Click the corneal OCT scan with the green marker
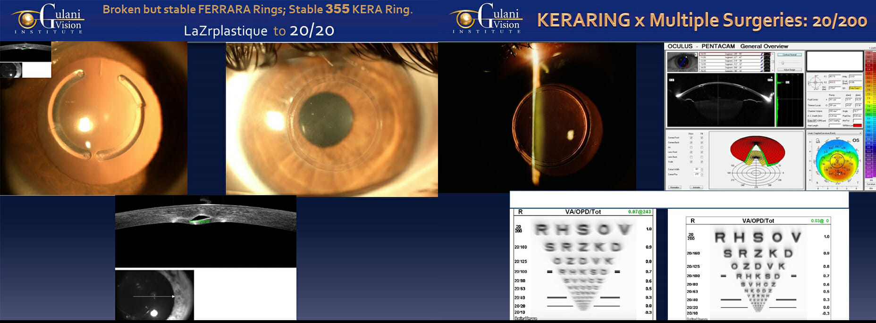 point(206,231)
